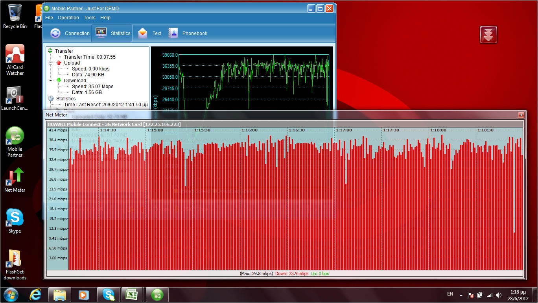Open Excel from the taskbar

pyautogui.click(x=132, y=295)
